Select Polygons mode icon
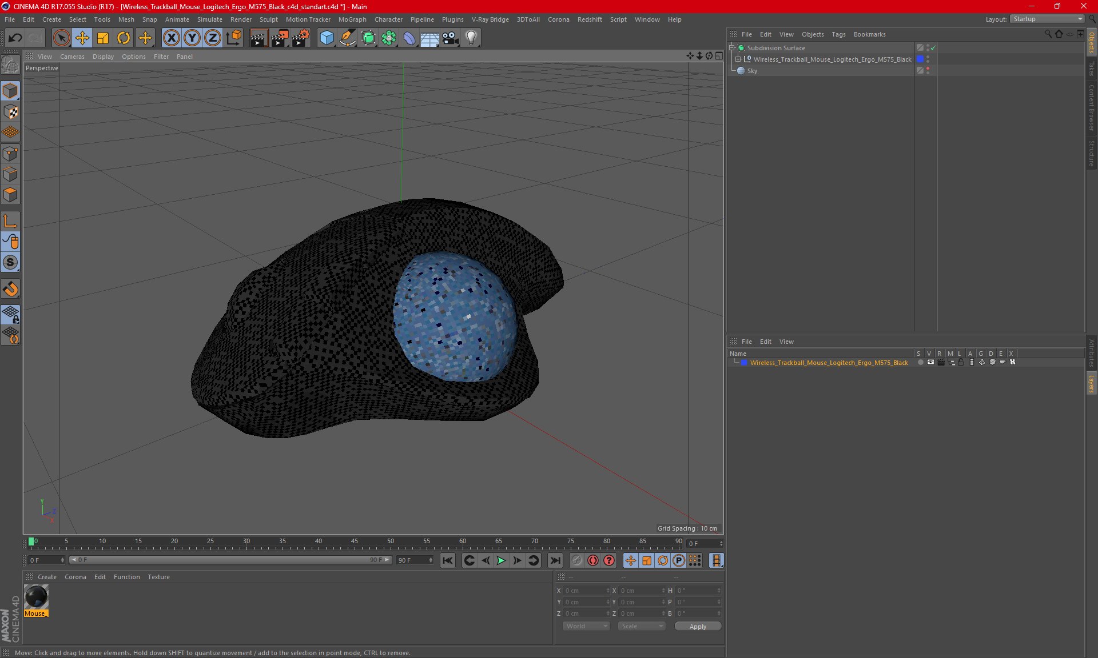 click(10, 195)
